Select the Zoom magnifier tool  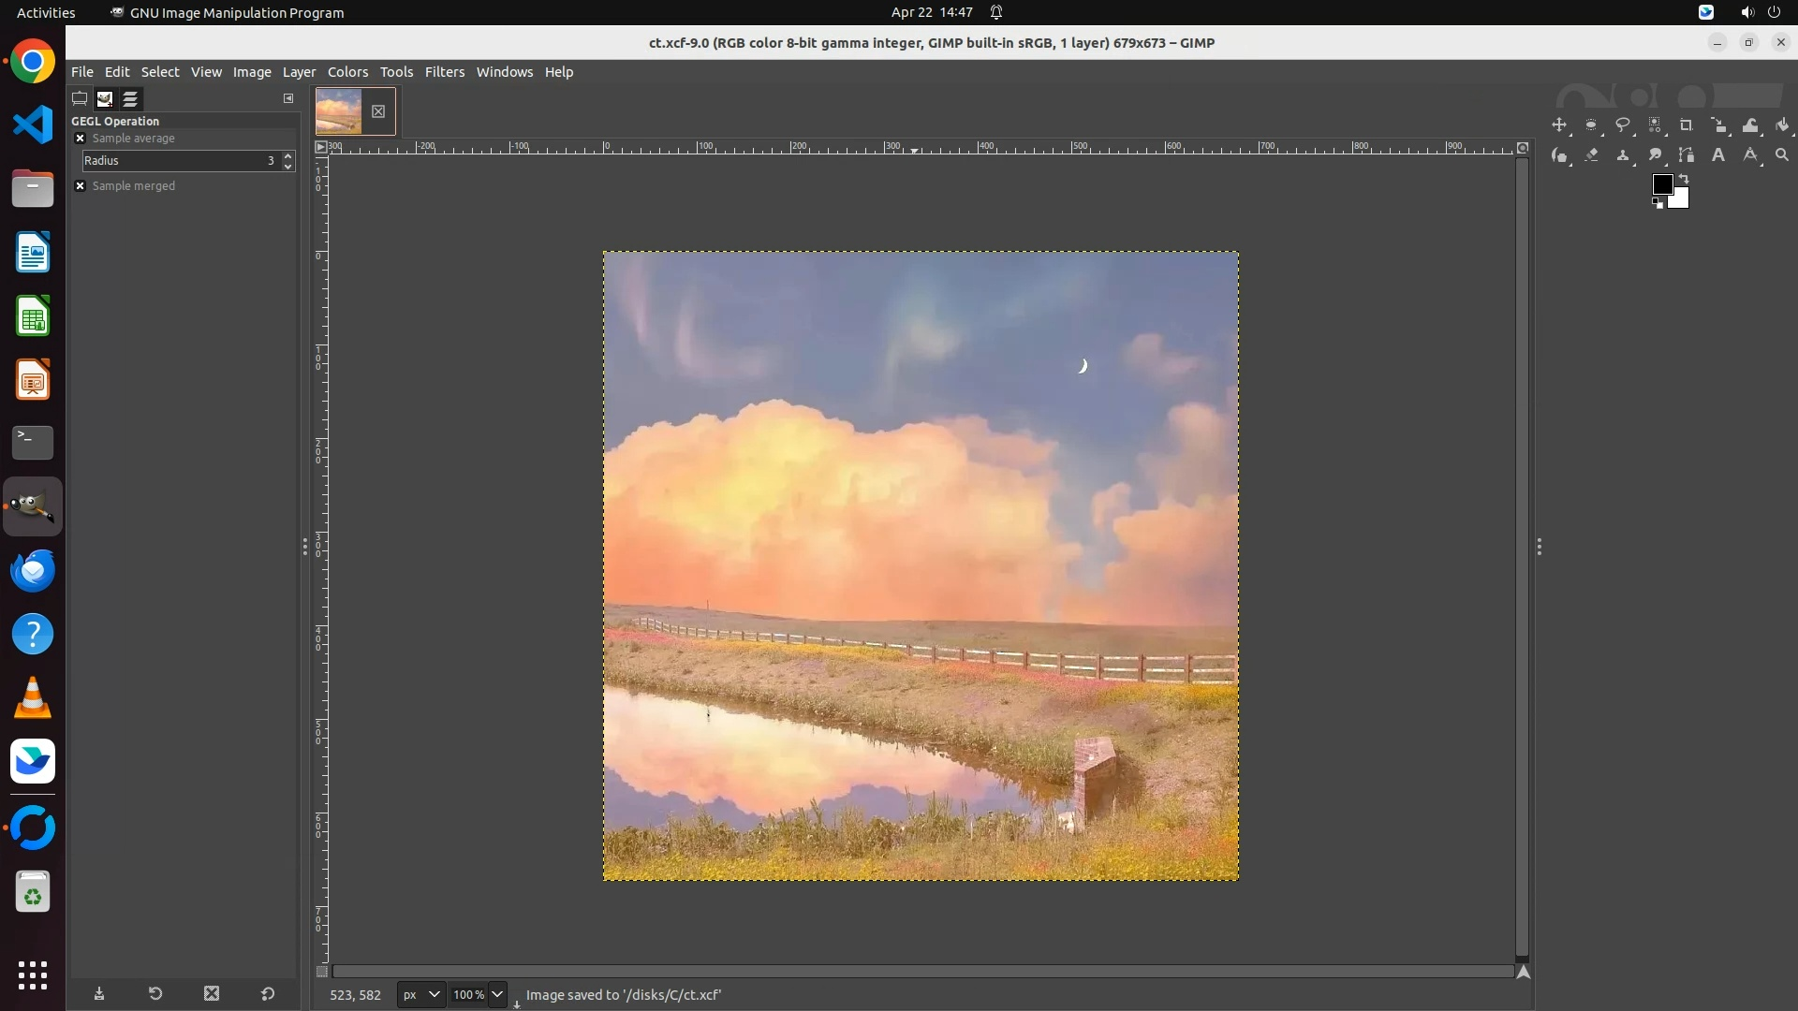(x=1782, y=155)
